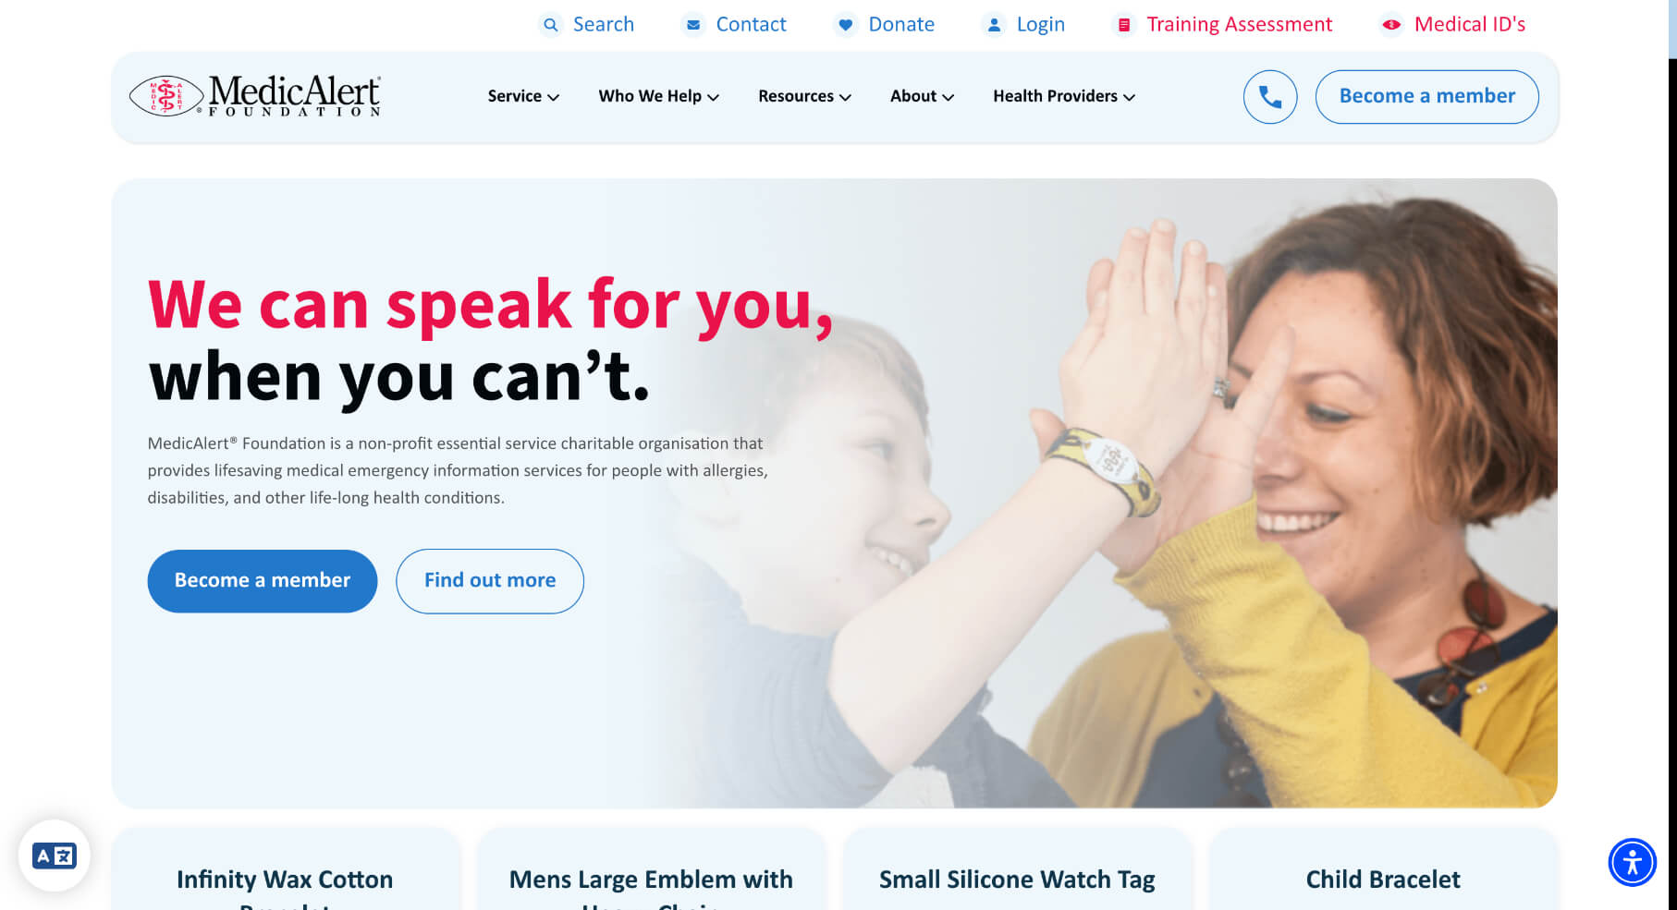Click the magnifier Search icon
This screenshot has height=910, width=1677.
click(551, 25)
